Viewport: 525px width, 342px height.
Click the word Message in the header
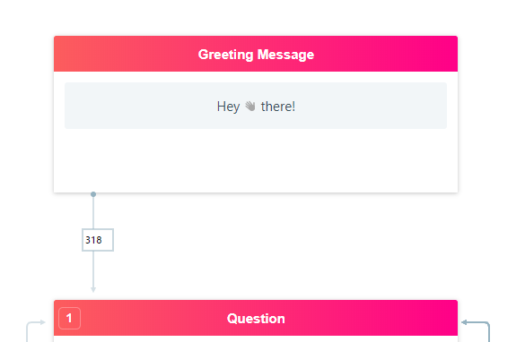coord(285,55)
